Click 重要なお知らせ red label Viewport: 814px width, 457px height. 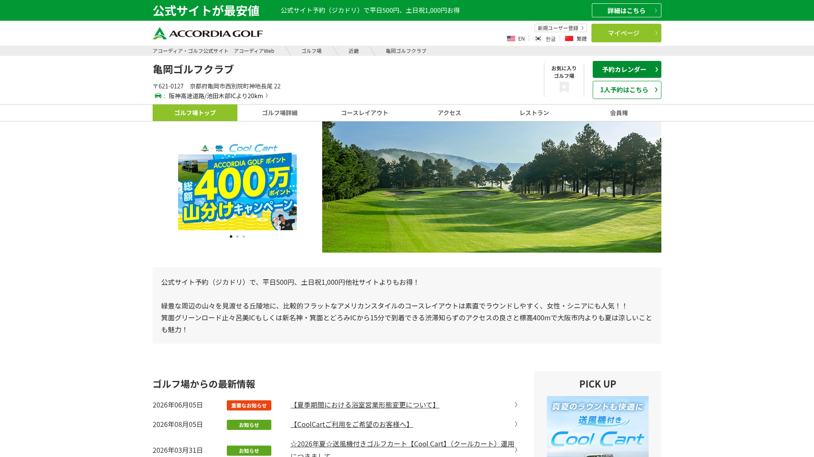(249, 405)
